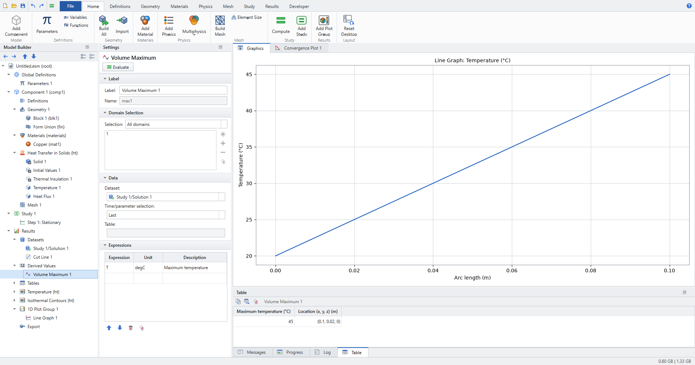The width and height of the screenshot is (695, 365).
Task: Switch to Convergence Plot 1 tab
Action: click(299, 48)
